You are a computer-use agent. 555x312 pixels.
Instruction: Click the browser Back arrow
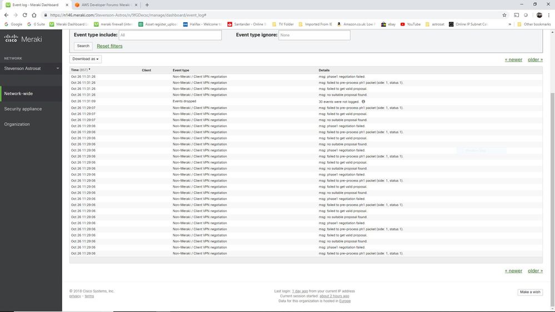[6, 15]
